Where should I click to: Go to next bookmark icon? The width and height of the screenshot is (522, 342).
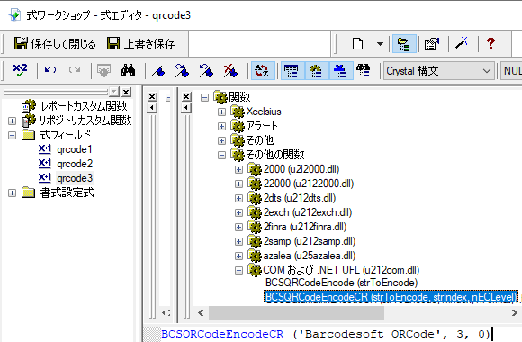[182, 70]
